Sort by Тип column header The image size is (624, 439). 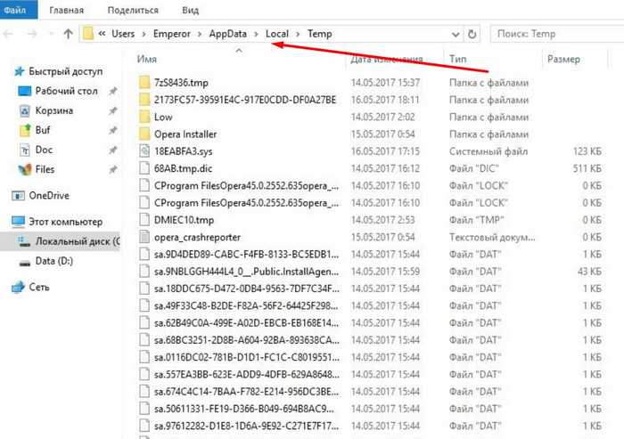(x=457, y=59)
